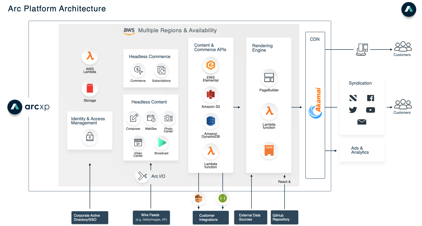Open the External Data Sources box
422x226 pixels.
[251, 217]
